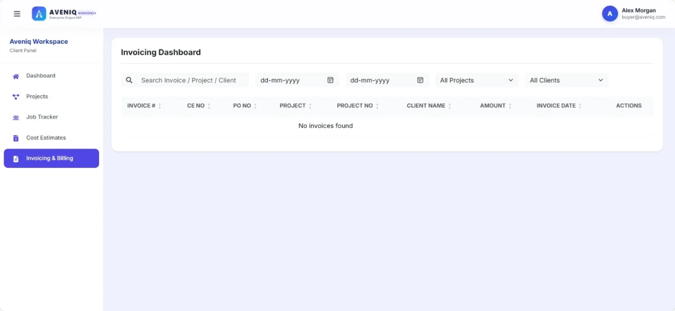
Task: Click the INVOICE # column header
Action: click(141, 106)
